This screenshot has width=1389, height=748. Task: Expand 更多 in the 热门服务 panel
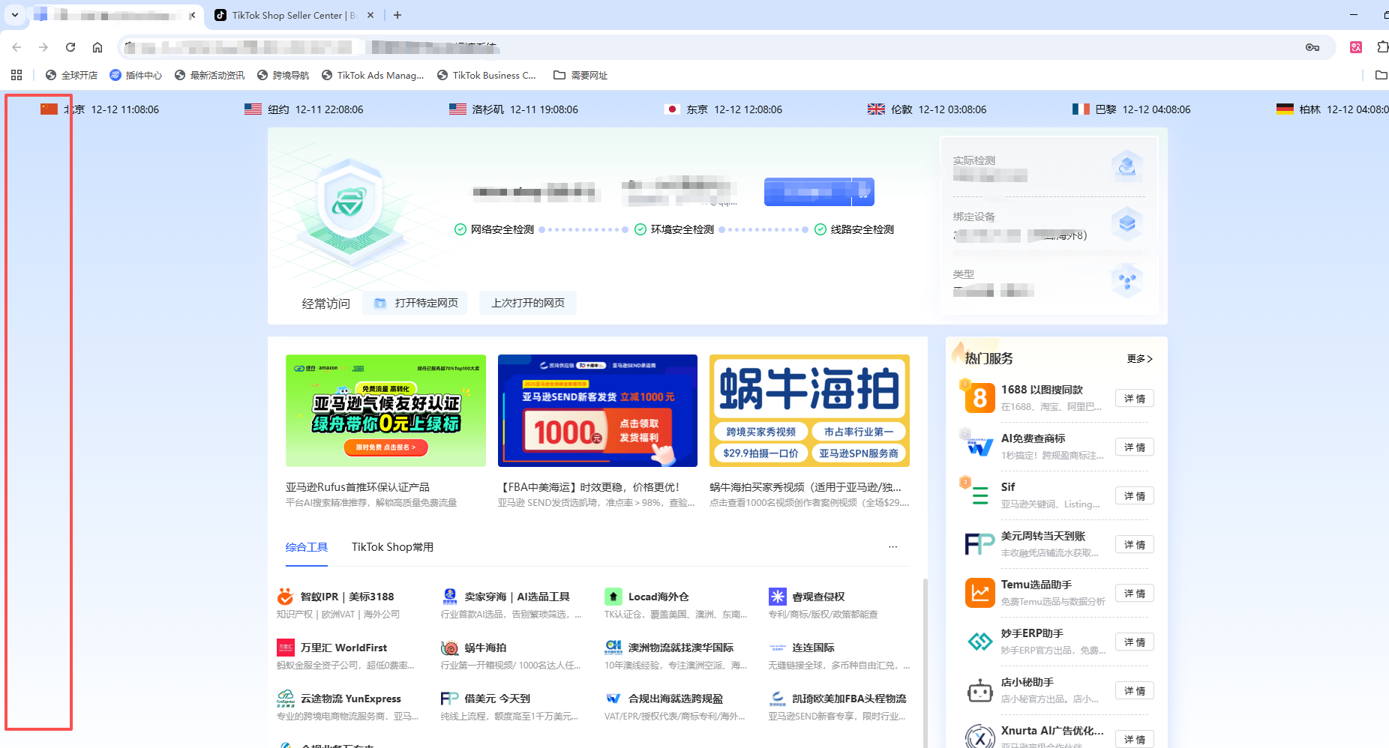point(1139,359)
